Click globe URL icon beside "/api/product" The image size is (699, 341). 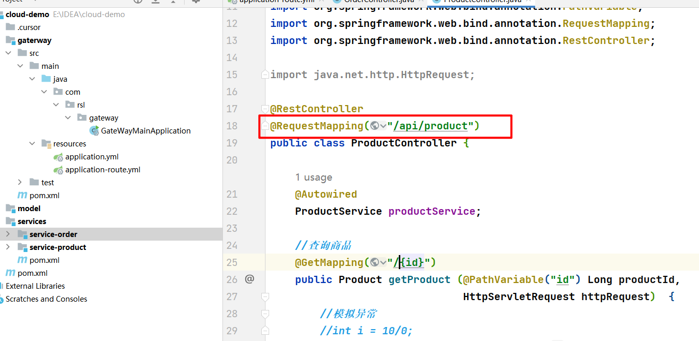pyautogui.click(x=374, y=126)
